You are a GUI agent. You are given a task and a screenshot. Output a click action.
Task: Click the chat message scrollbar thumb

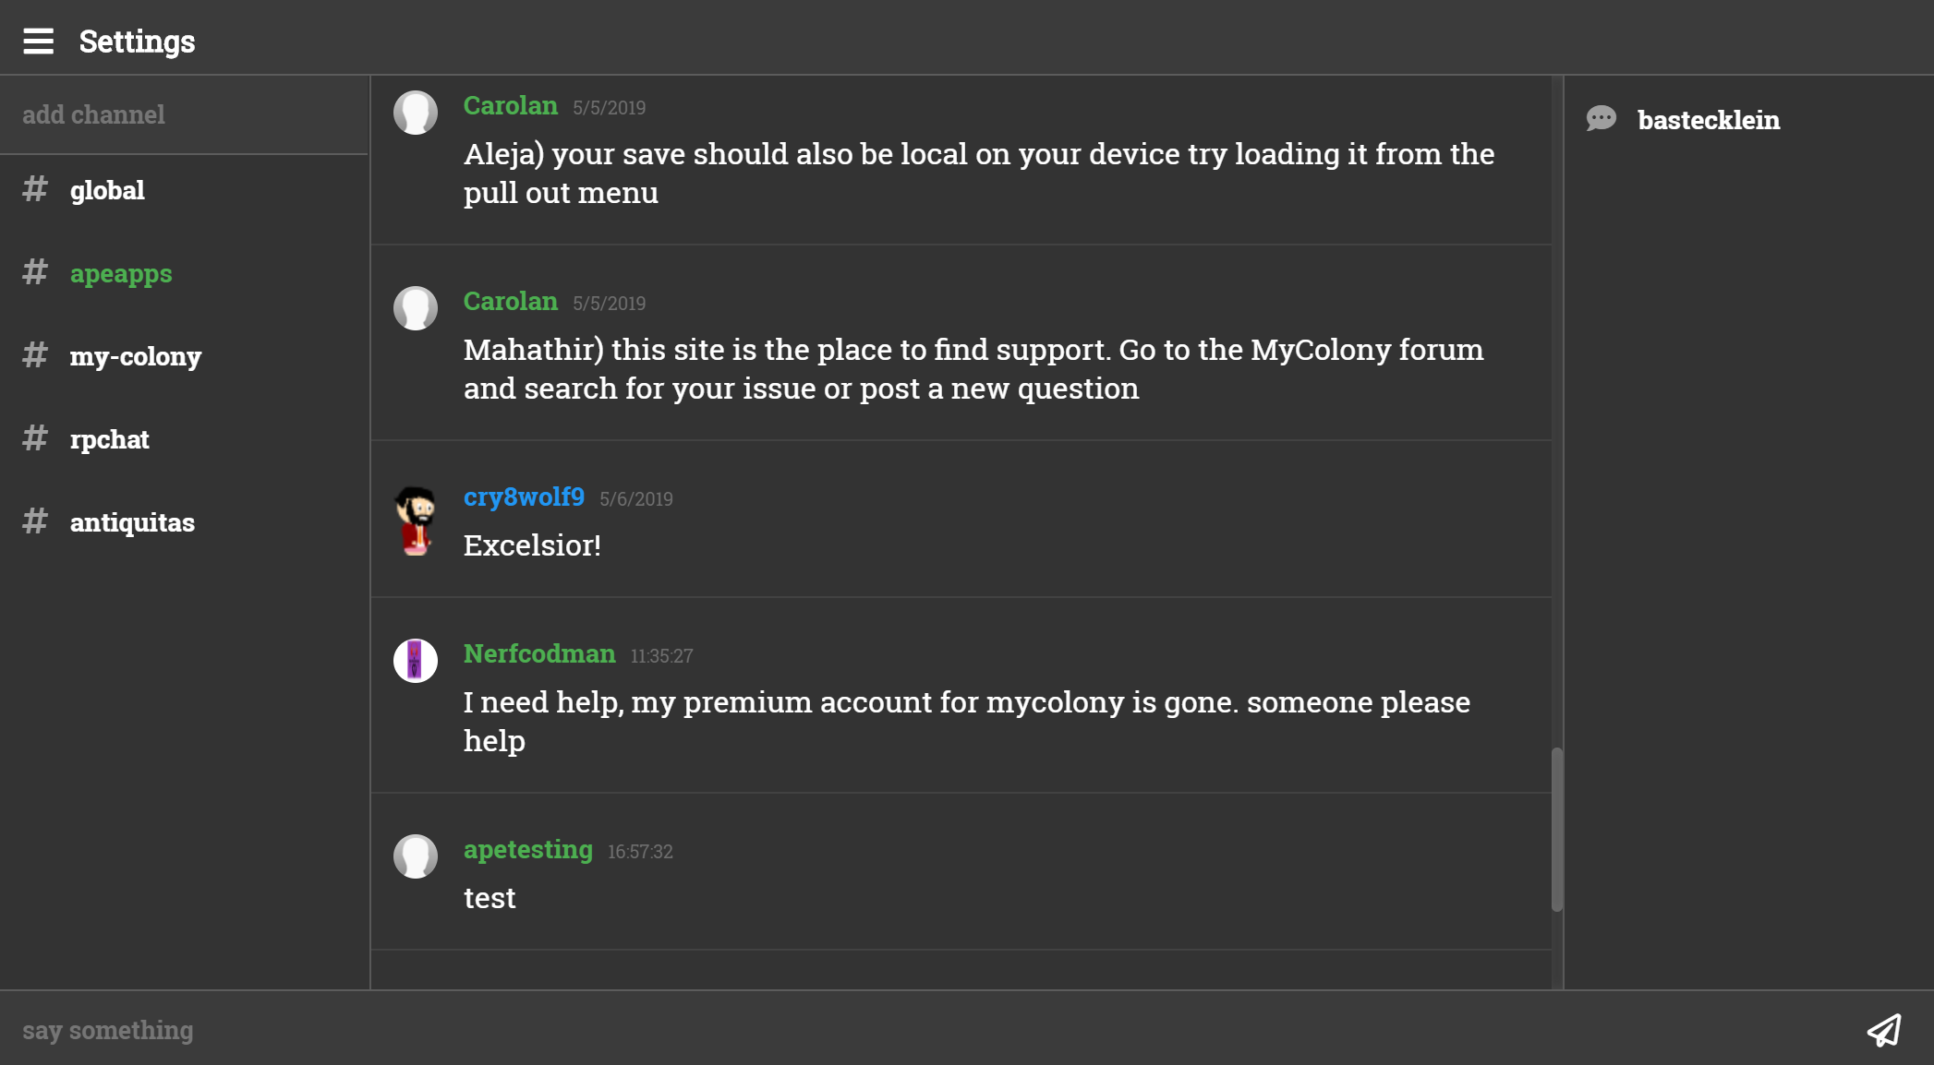click(x=1556, y=829)
